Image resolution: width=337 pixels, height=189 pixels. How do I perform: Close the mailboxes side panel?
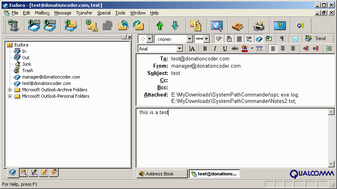pos(130,37)
